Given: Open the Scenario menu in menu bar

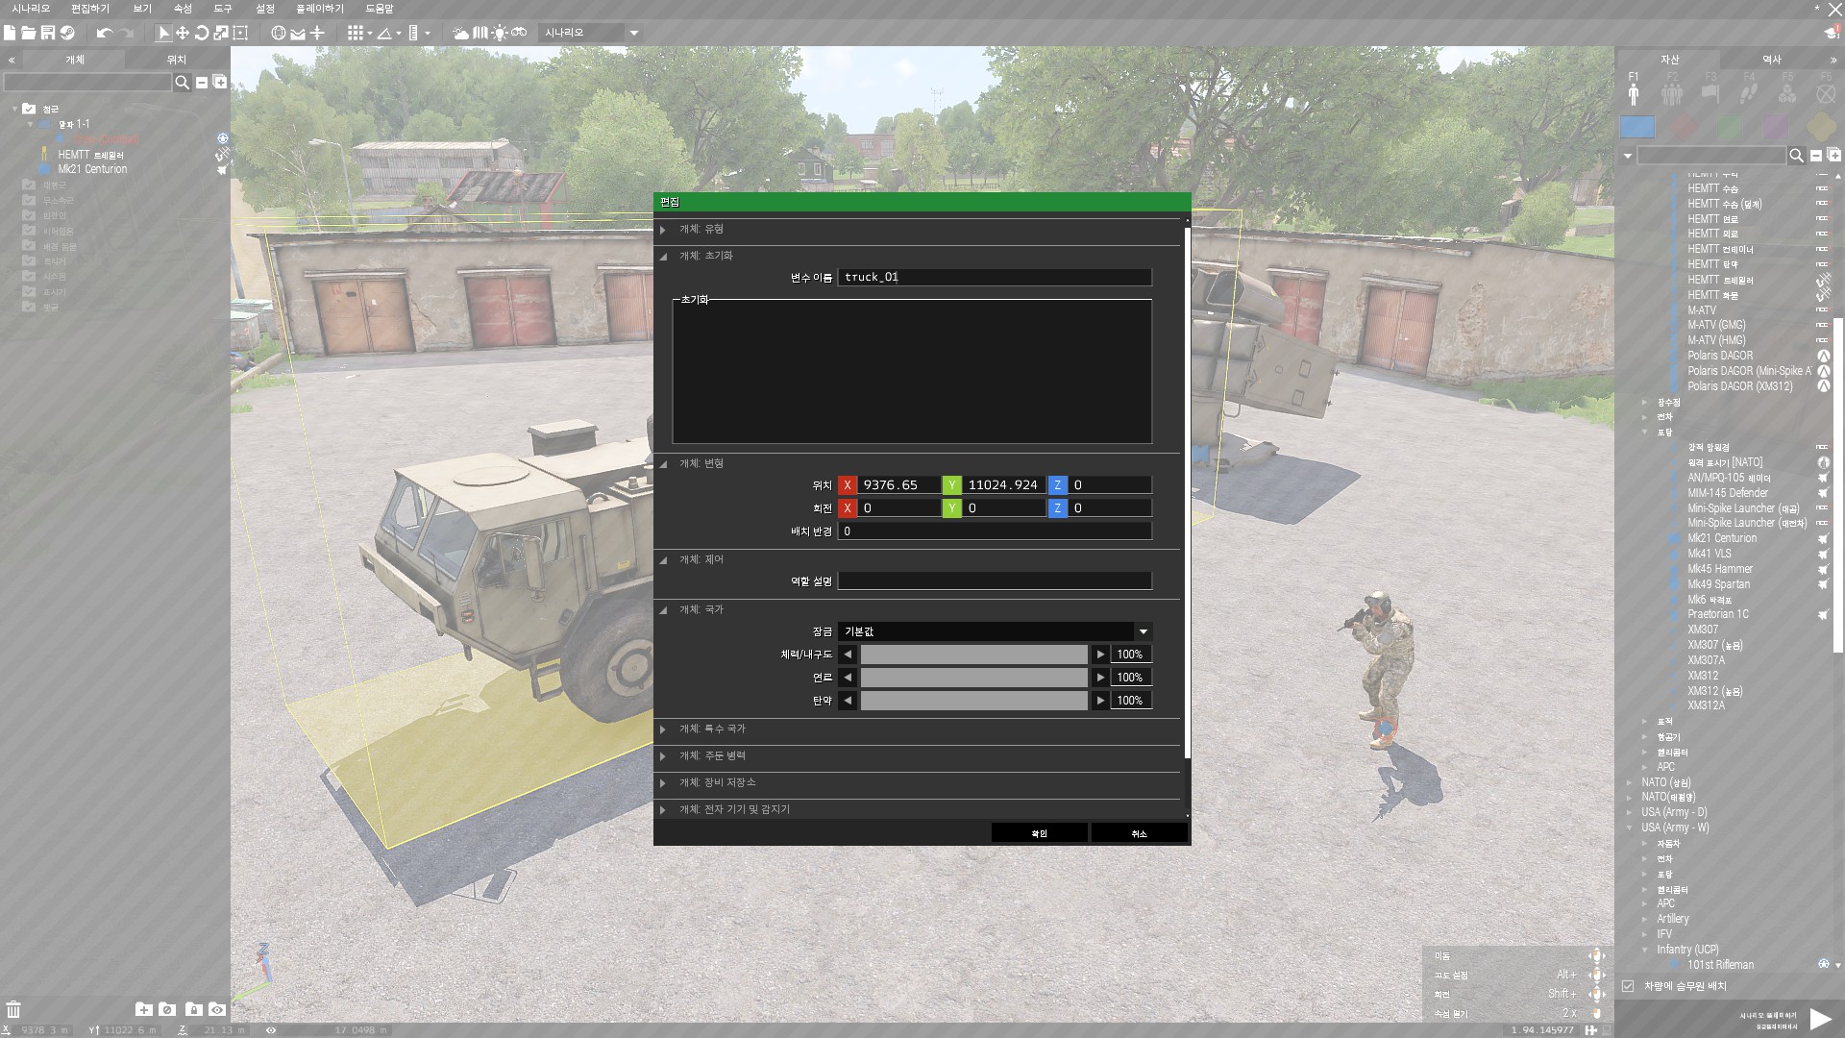Looking at the screenshot, I should click(31, 9).
